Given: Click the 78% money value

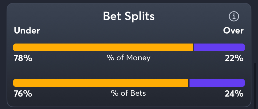Looking at the screenshot, I should (x=23, y=58).
